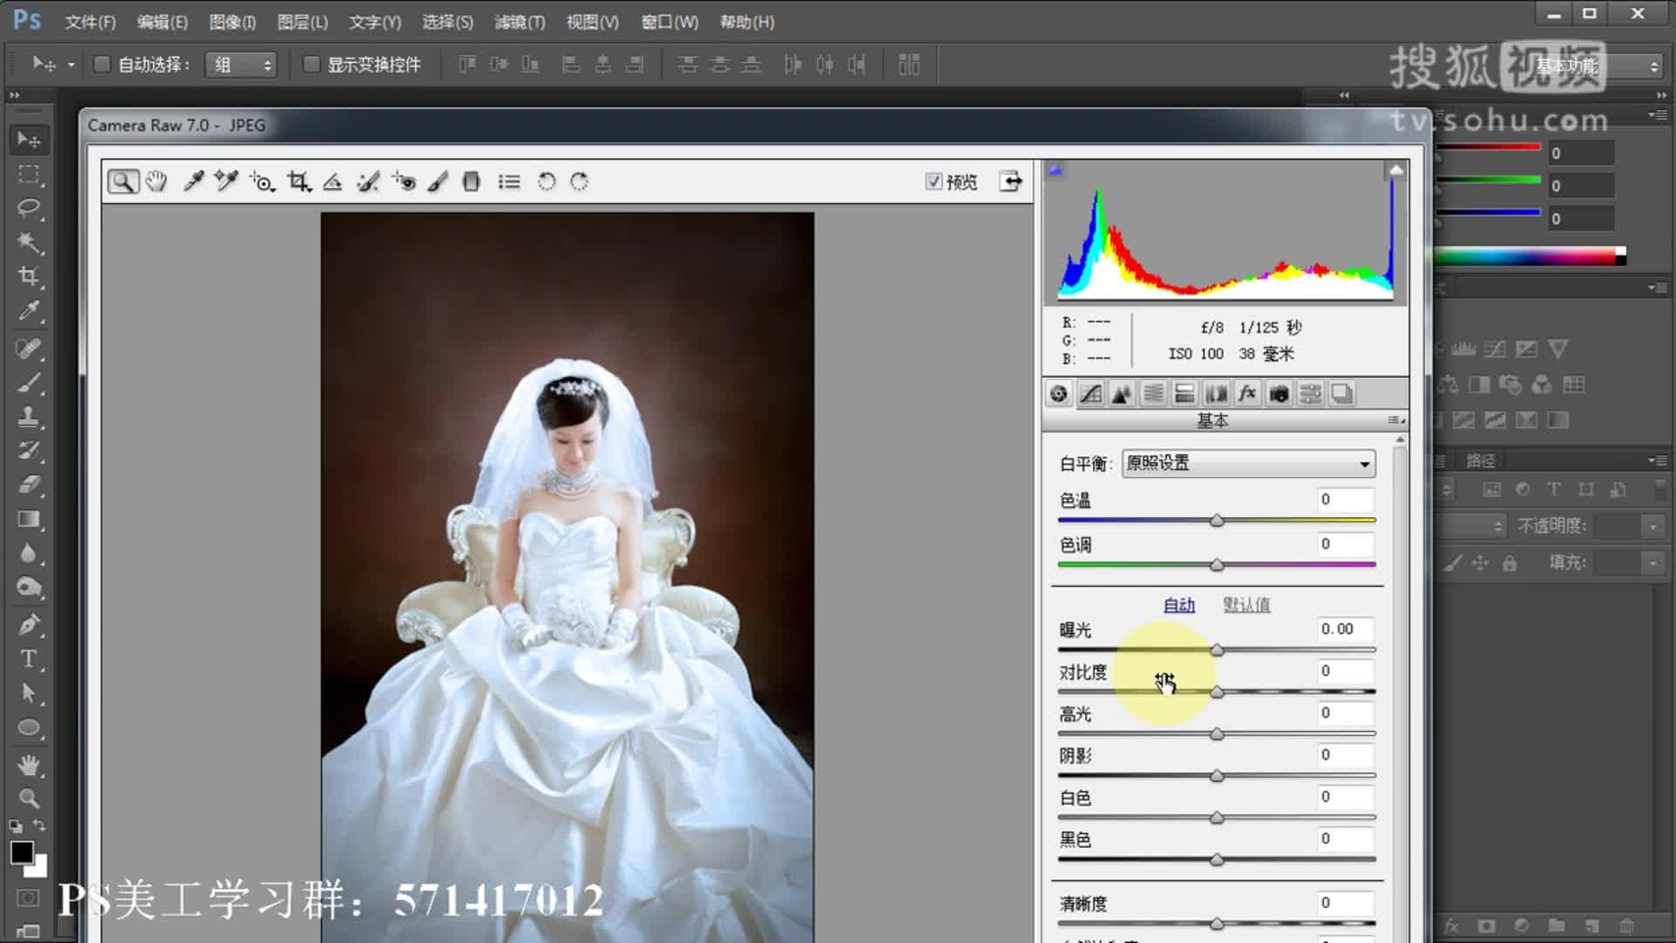
Task: Open the 图层(L) menu
Action: click(302, 22)
